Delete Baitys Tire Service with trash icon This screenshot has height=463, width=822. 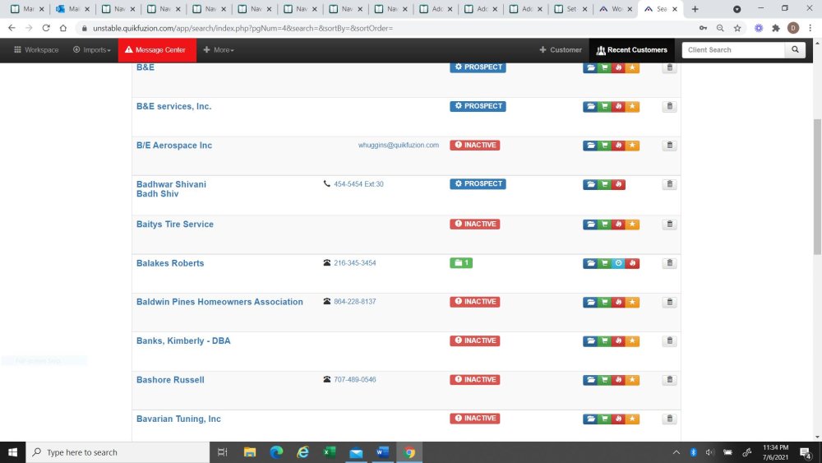pyautogui.click(x=669, y=224)
